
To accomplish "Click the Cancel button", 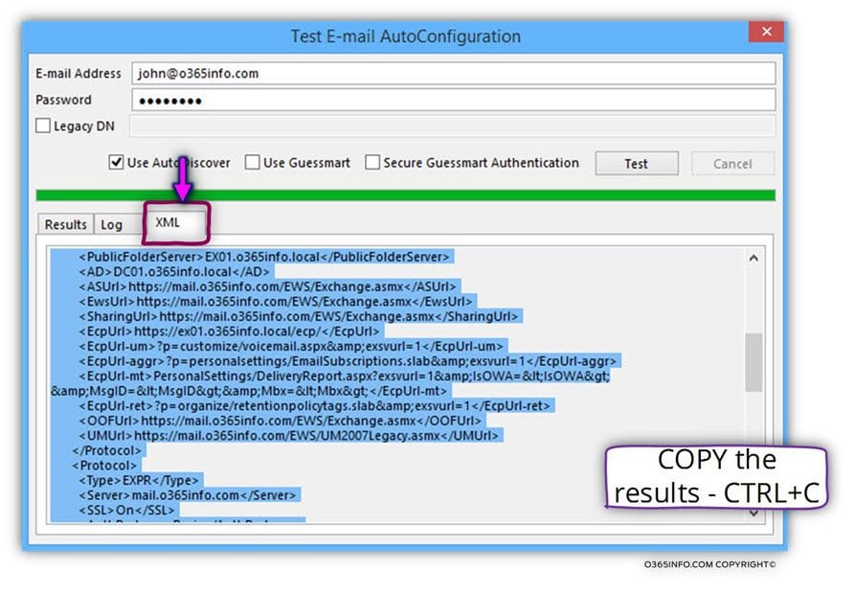I will point(732,164).
